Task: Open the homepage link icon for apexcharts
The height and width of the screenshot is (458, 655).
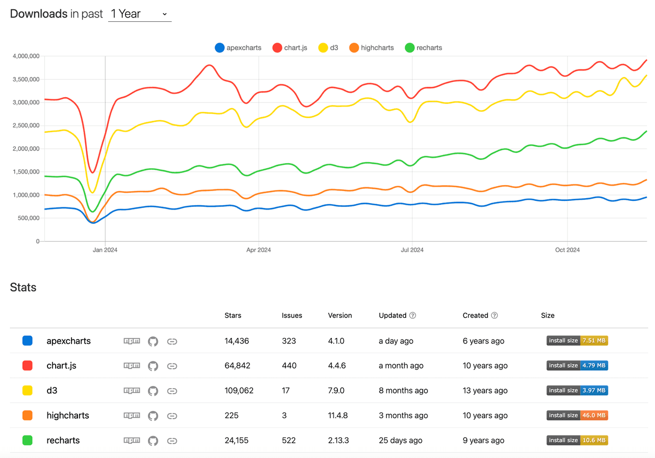Action: point(172,341)
